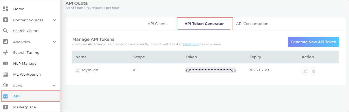
Task: Open the API Consumption tab
Action: click(x=252, y=24)
